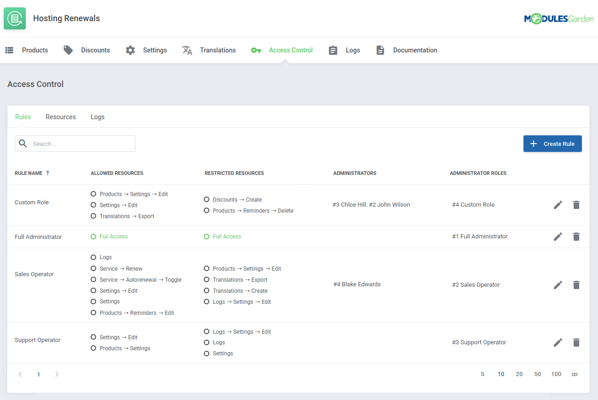Select the Rules tab

pos(23,117)
